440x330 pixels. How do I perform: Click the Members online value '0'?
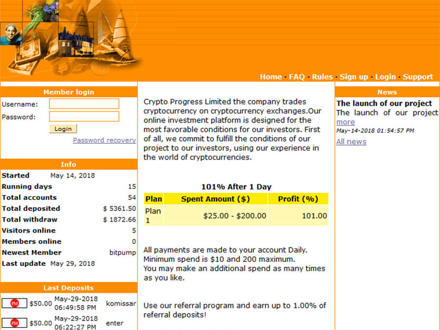click(134, 242)
